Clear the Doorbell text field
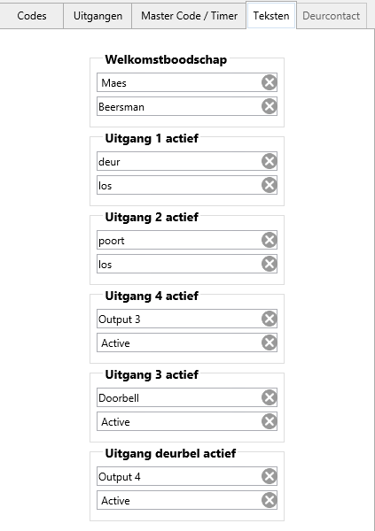 click(270, 397)
